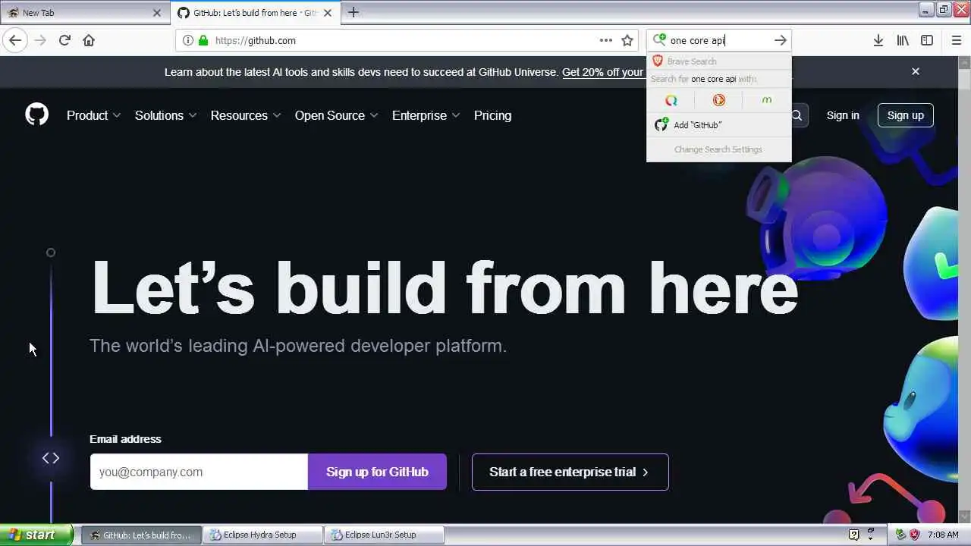Expand the Solutions menu
Screen dimensions: 971x546
coord(165,115)
